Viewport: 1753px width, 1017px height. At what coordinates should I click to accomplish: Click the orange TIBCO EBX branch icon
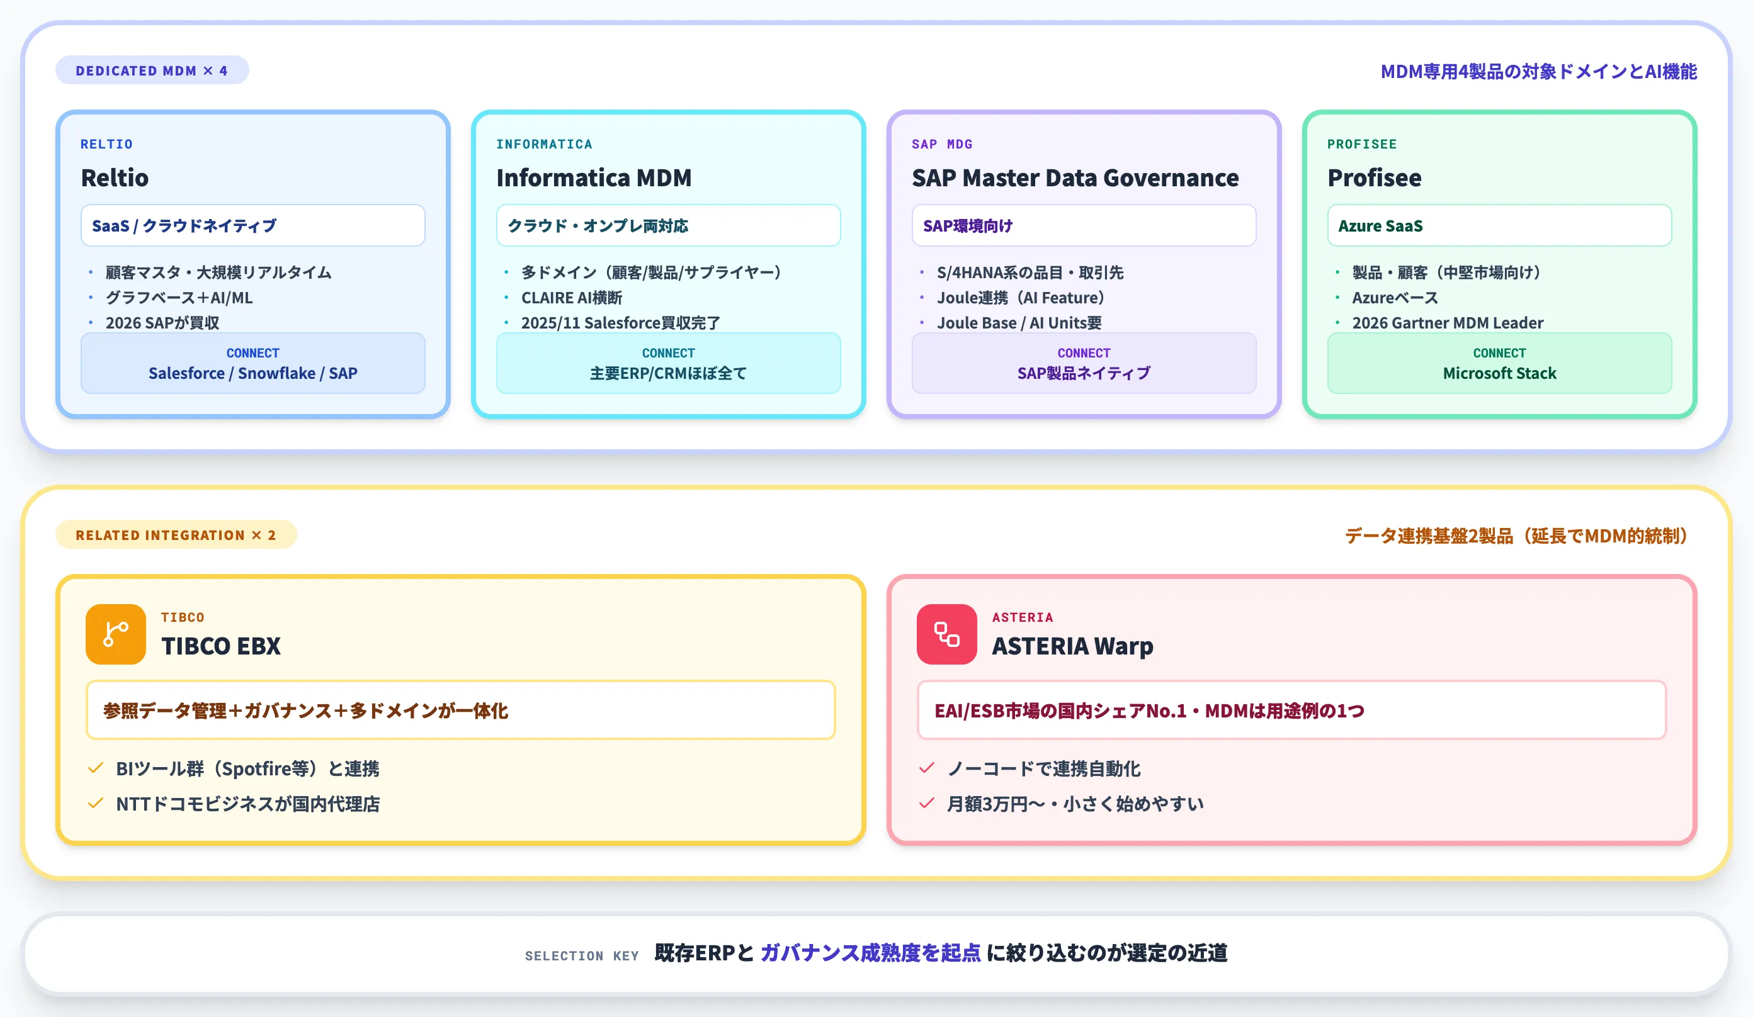click(x=115, y=634)
